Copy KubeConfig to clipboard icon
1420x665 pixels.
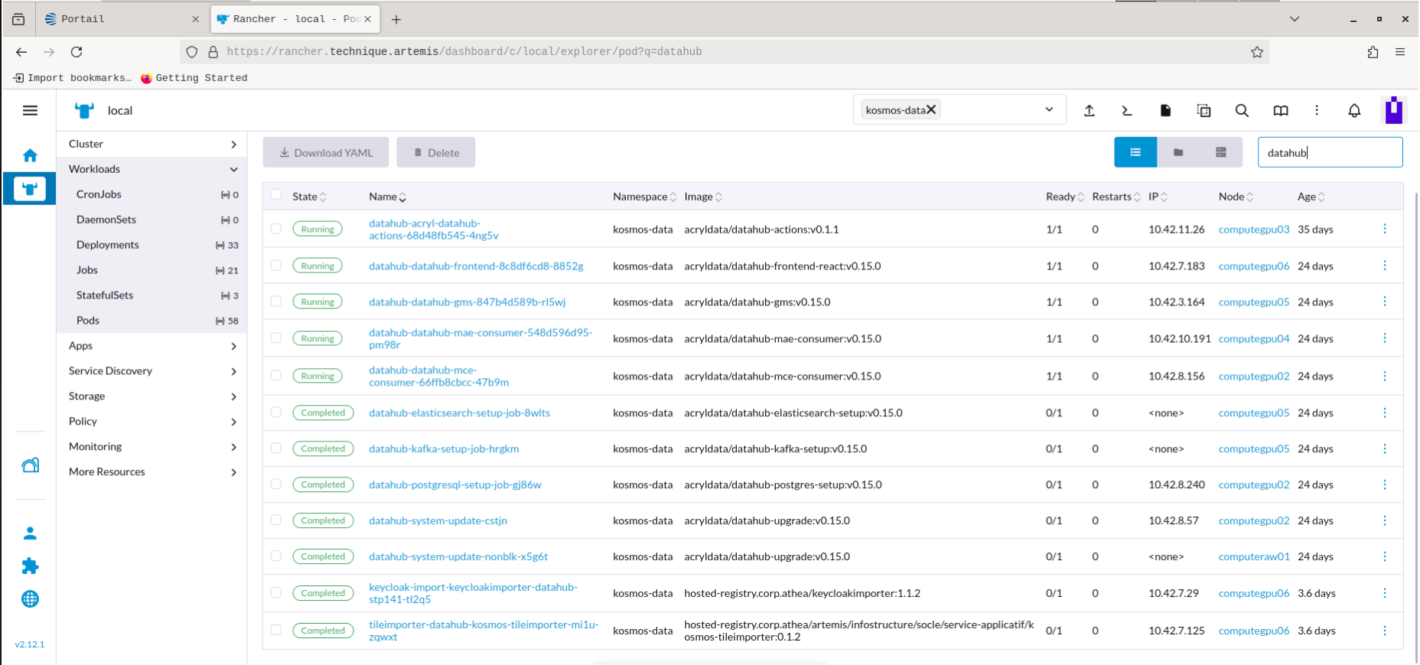1203,111
